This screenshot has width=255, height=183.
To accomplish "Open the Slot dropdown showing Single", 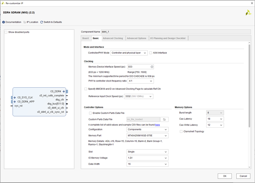I will [x=147, y=152].
